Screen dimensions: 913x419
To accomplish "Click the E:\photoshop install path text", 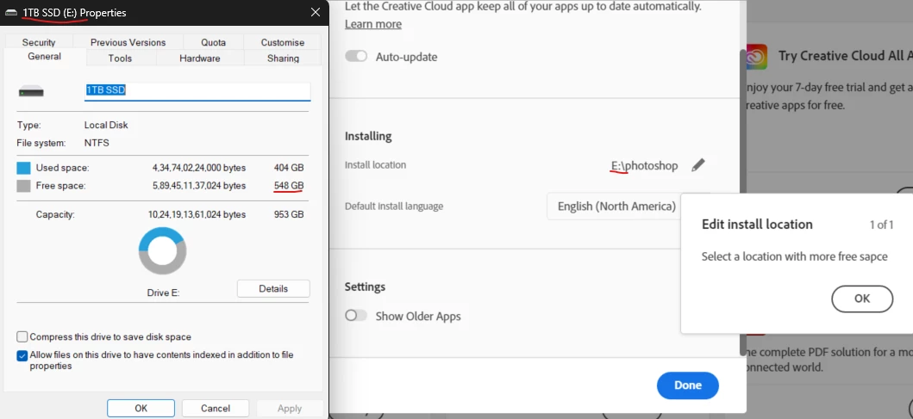I will point(645,166).
